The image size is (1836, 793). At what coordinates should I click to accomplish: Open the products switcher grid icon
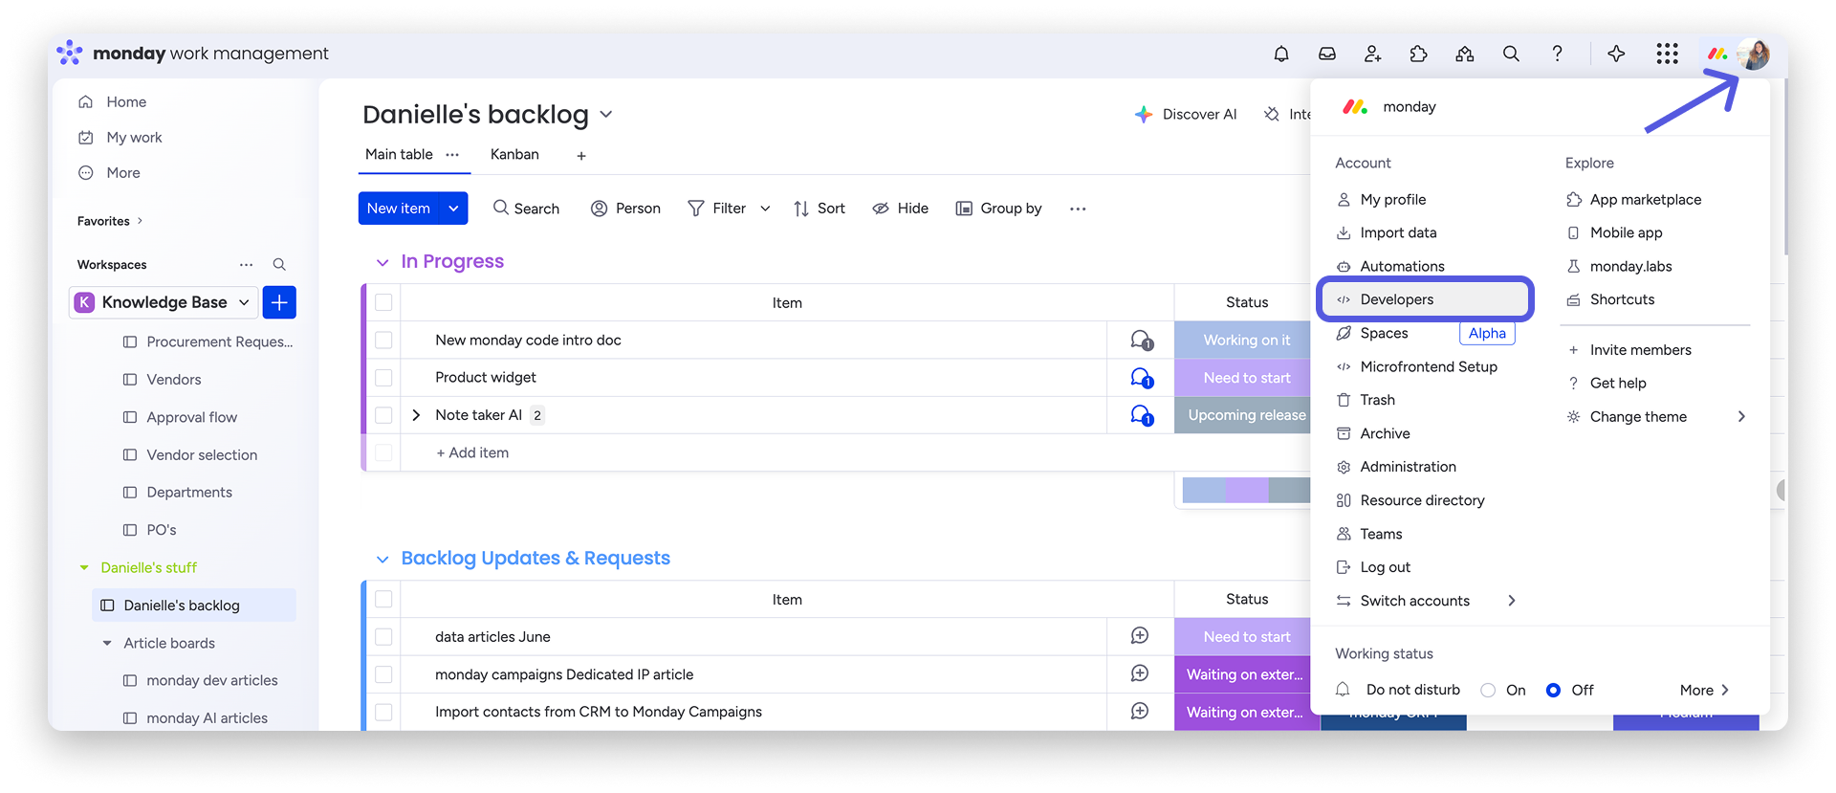(x=1667, y=54)
